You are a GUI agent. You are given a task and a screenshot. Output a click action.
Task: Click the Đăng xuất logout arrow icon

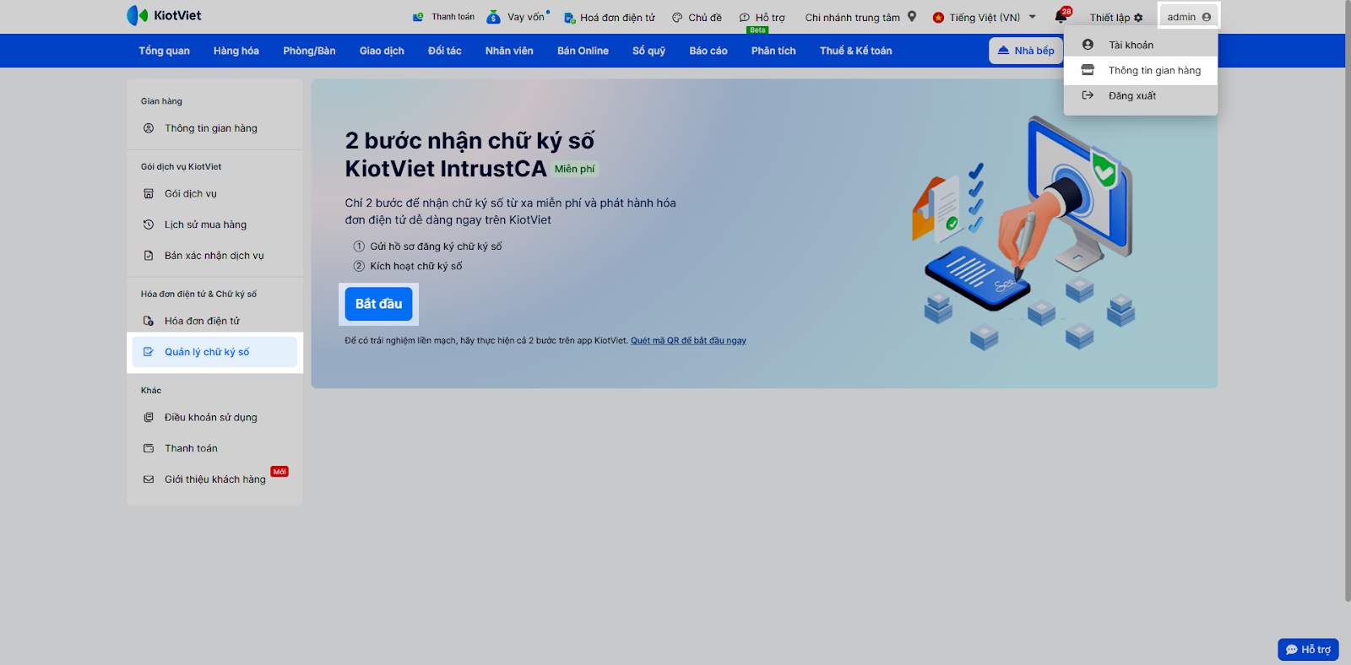point(1088,95)
